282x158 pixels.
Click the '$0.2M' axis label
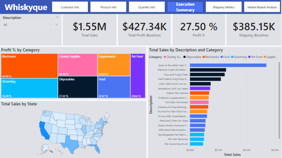pyautogui.click(x=246, y=150)
